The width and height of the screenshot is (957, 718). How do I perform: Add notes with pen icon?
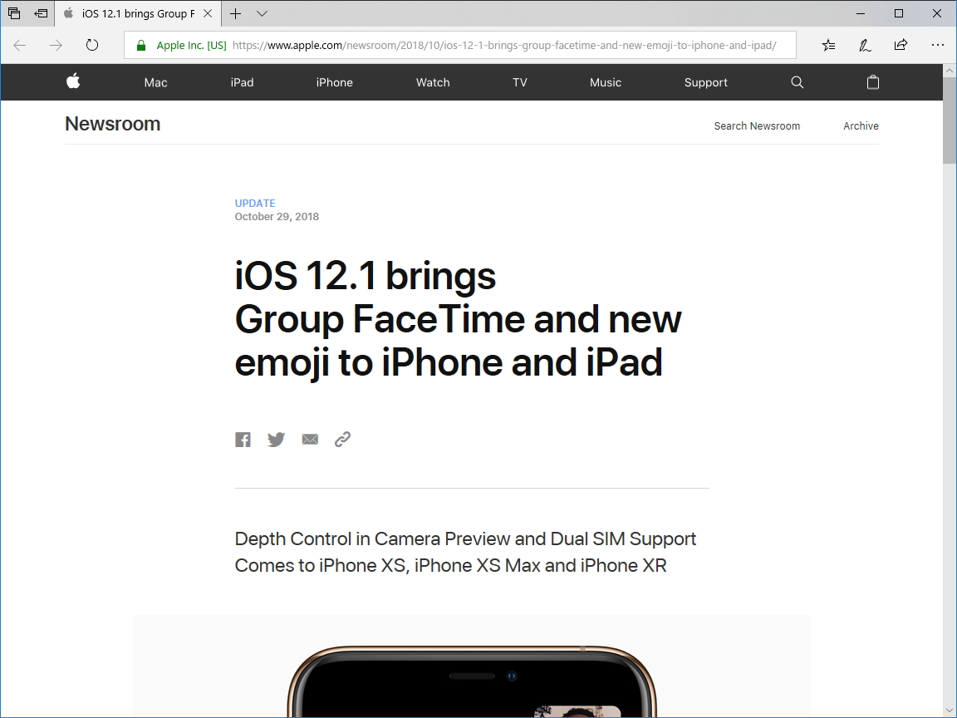[x=865, y=45]
